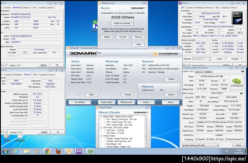Screen dimensions: 248x163
Task: Switch to the Validation tab in GPU-Z
Action: (x=208, y=72)
